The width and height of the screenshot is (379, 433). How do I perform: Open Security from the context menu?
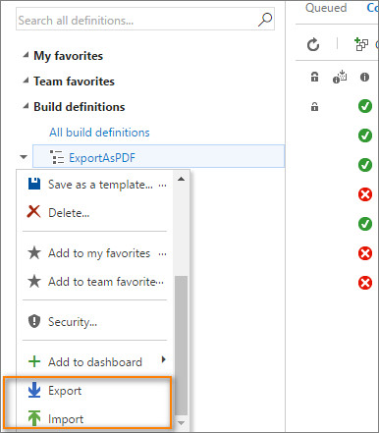pyautogui.click(x=95, y=322)
